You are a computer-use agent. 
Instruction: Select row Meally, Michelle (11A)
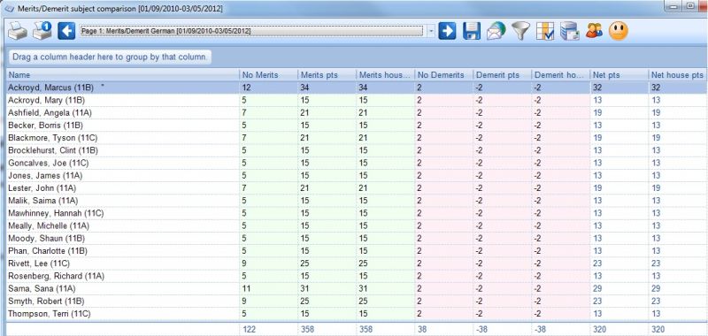pyautogui.click(x=357, y=225)
